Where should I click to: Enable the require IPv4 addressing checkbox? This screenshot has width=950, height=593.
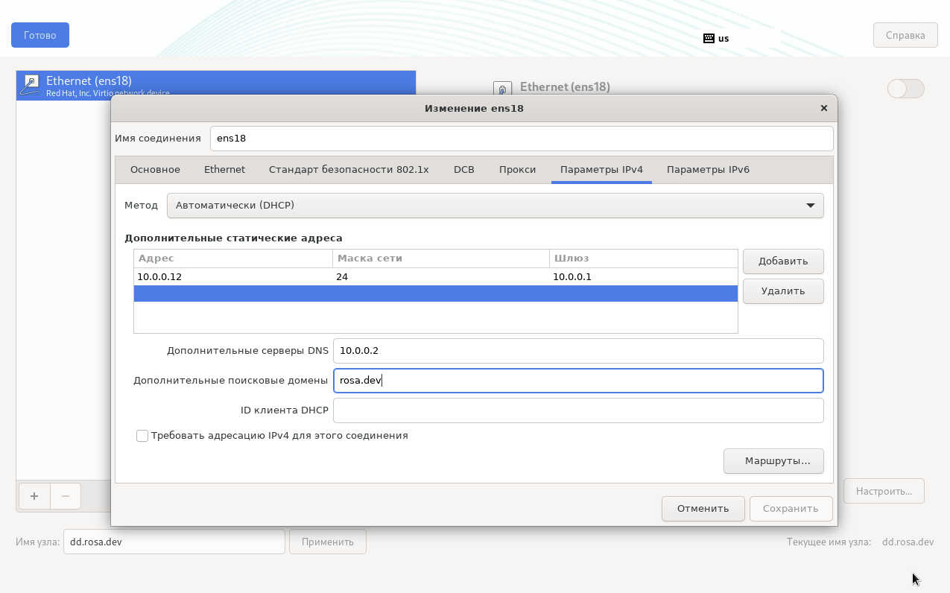pos(142,436)
